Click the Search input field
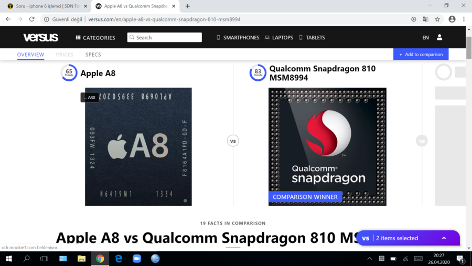Screen dimensions: 472x266 [x=164, y=37]
